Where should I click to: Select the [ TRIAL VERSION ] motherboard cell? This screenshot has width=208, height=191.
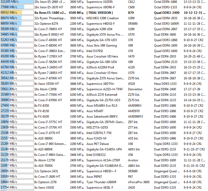[99, 13]
